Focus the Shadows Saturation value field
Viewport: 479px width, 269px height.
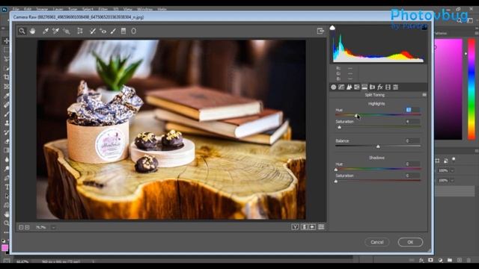point(412,176)
